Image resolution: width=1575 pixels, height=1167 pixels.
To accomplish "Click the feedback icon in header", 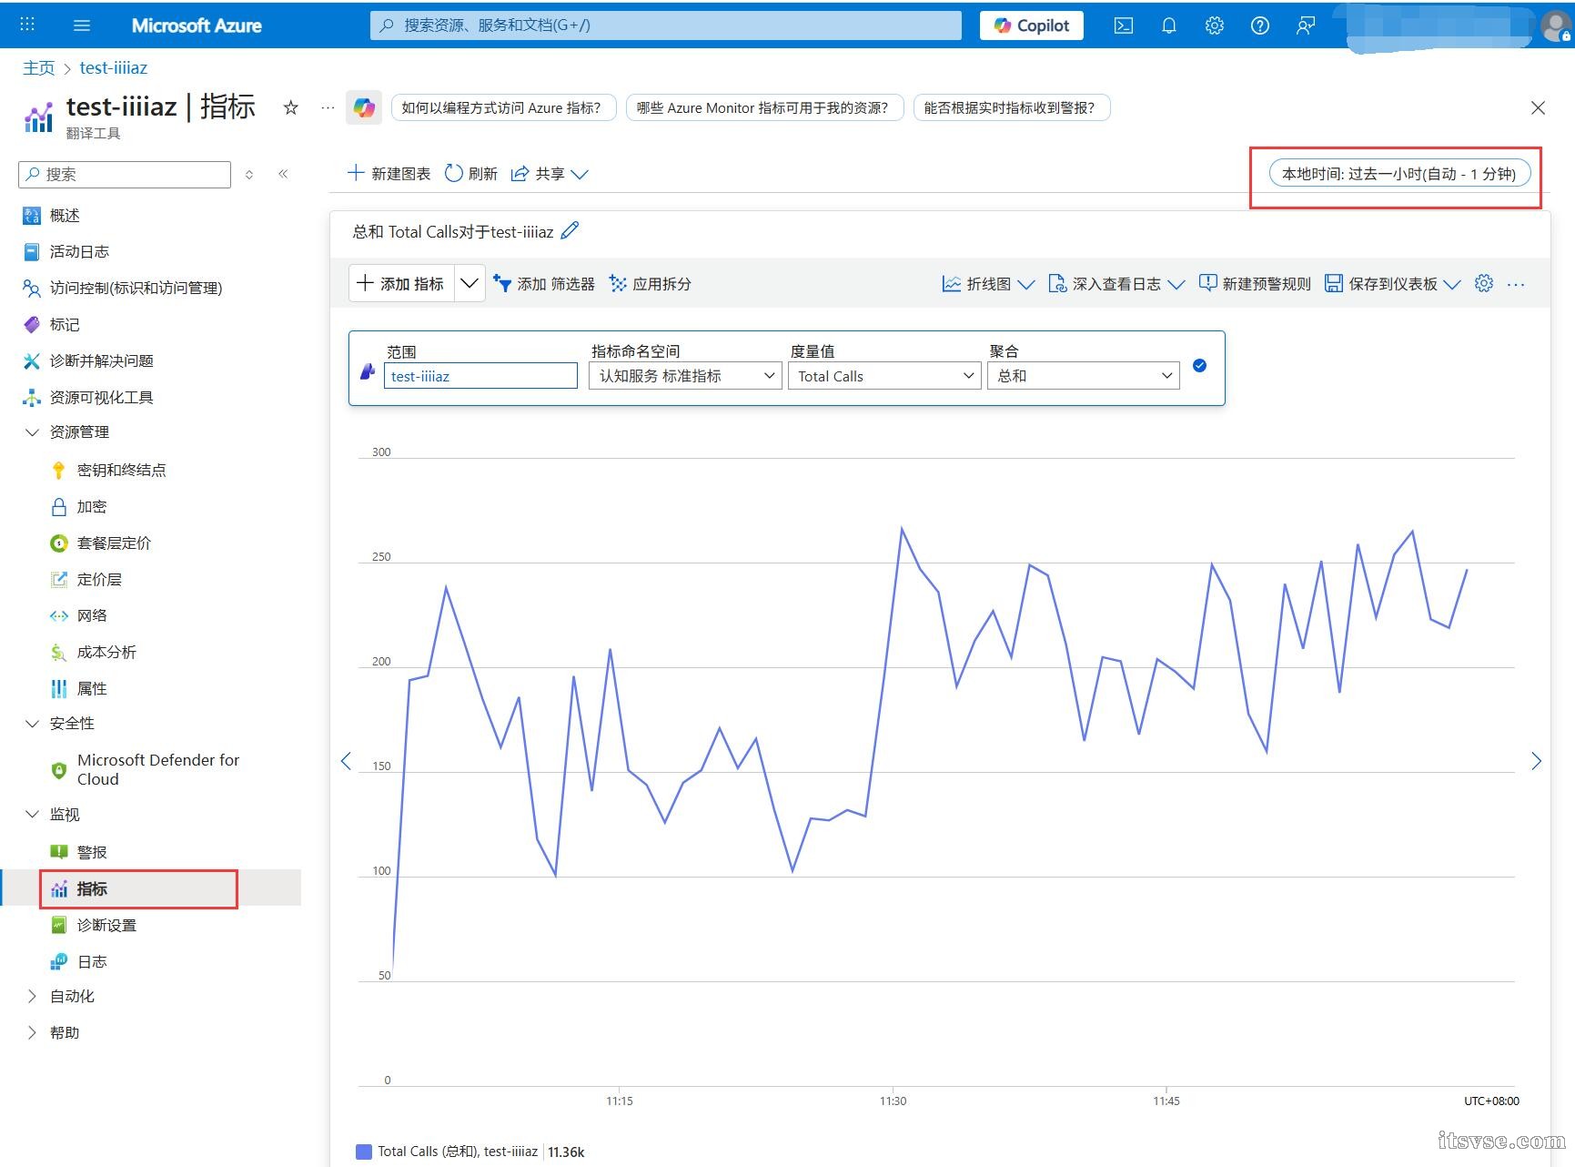I will coord(1305,25).
